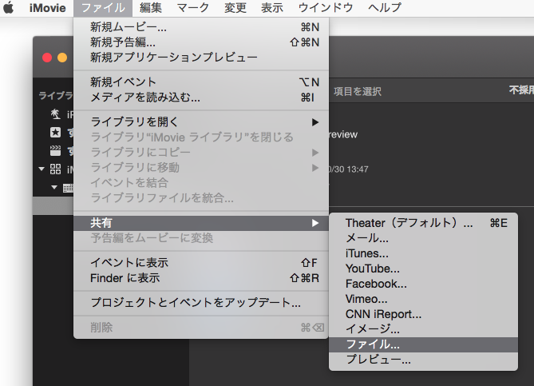Open the Apple menu
Image resolution: width=534 pixels, height=386 pixels.
(9, 7)
